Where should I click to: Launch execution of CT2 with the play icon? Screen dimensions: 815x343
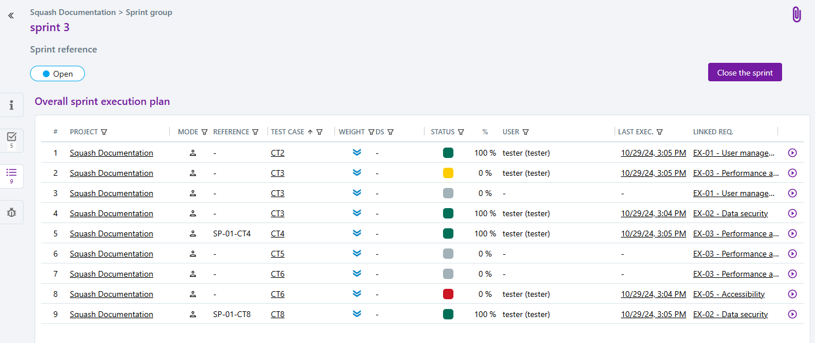[792, 153]
